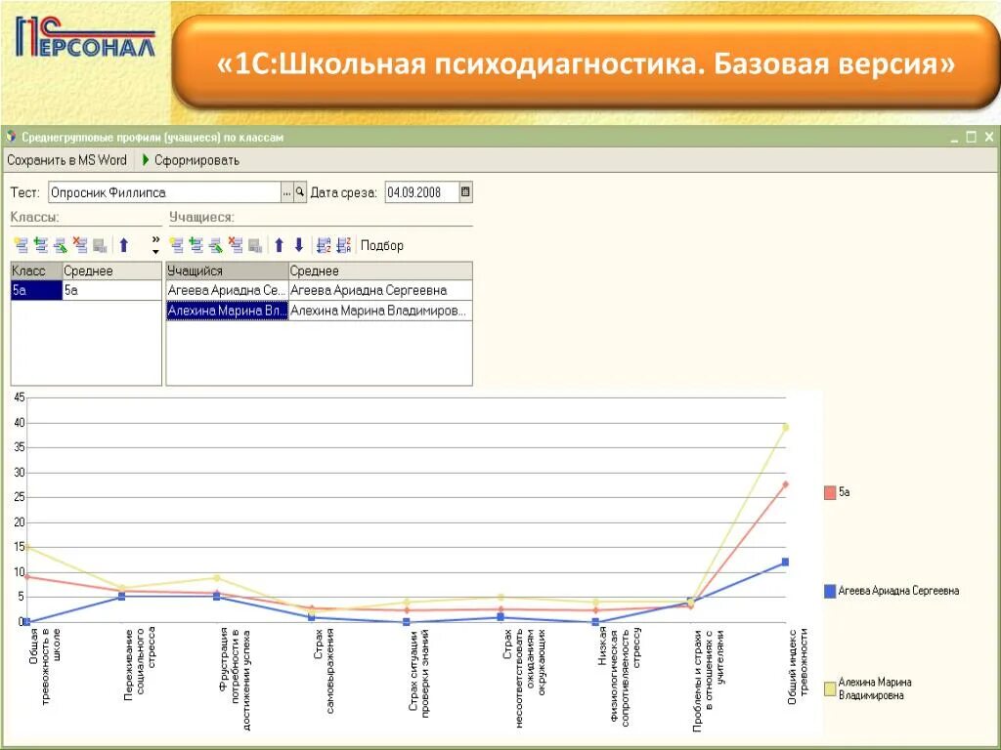This screenshot has height=750, width=1001.
Task: Click yellow data point at Общий индекс тревожности
Action: (x=786, y=428)
